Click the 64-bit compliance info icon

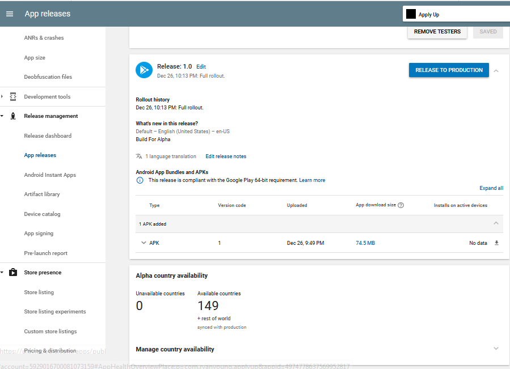pos(140,180)
